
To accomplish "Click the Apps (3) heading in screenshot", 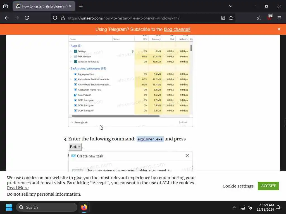I will click(76, 46).
